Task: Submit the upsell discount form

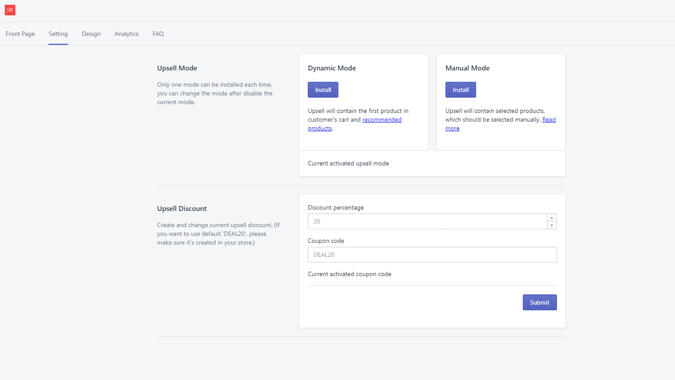Action: [x=540, y=302]
